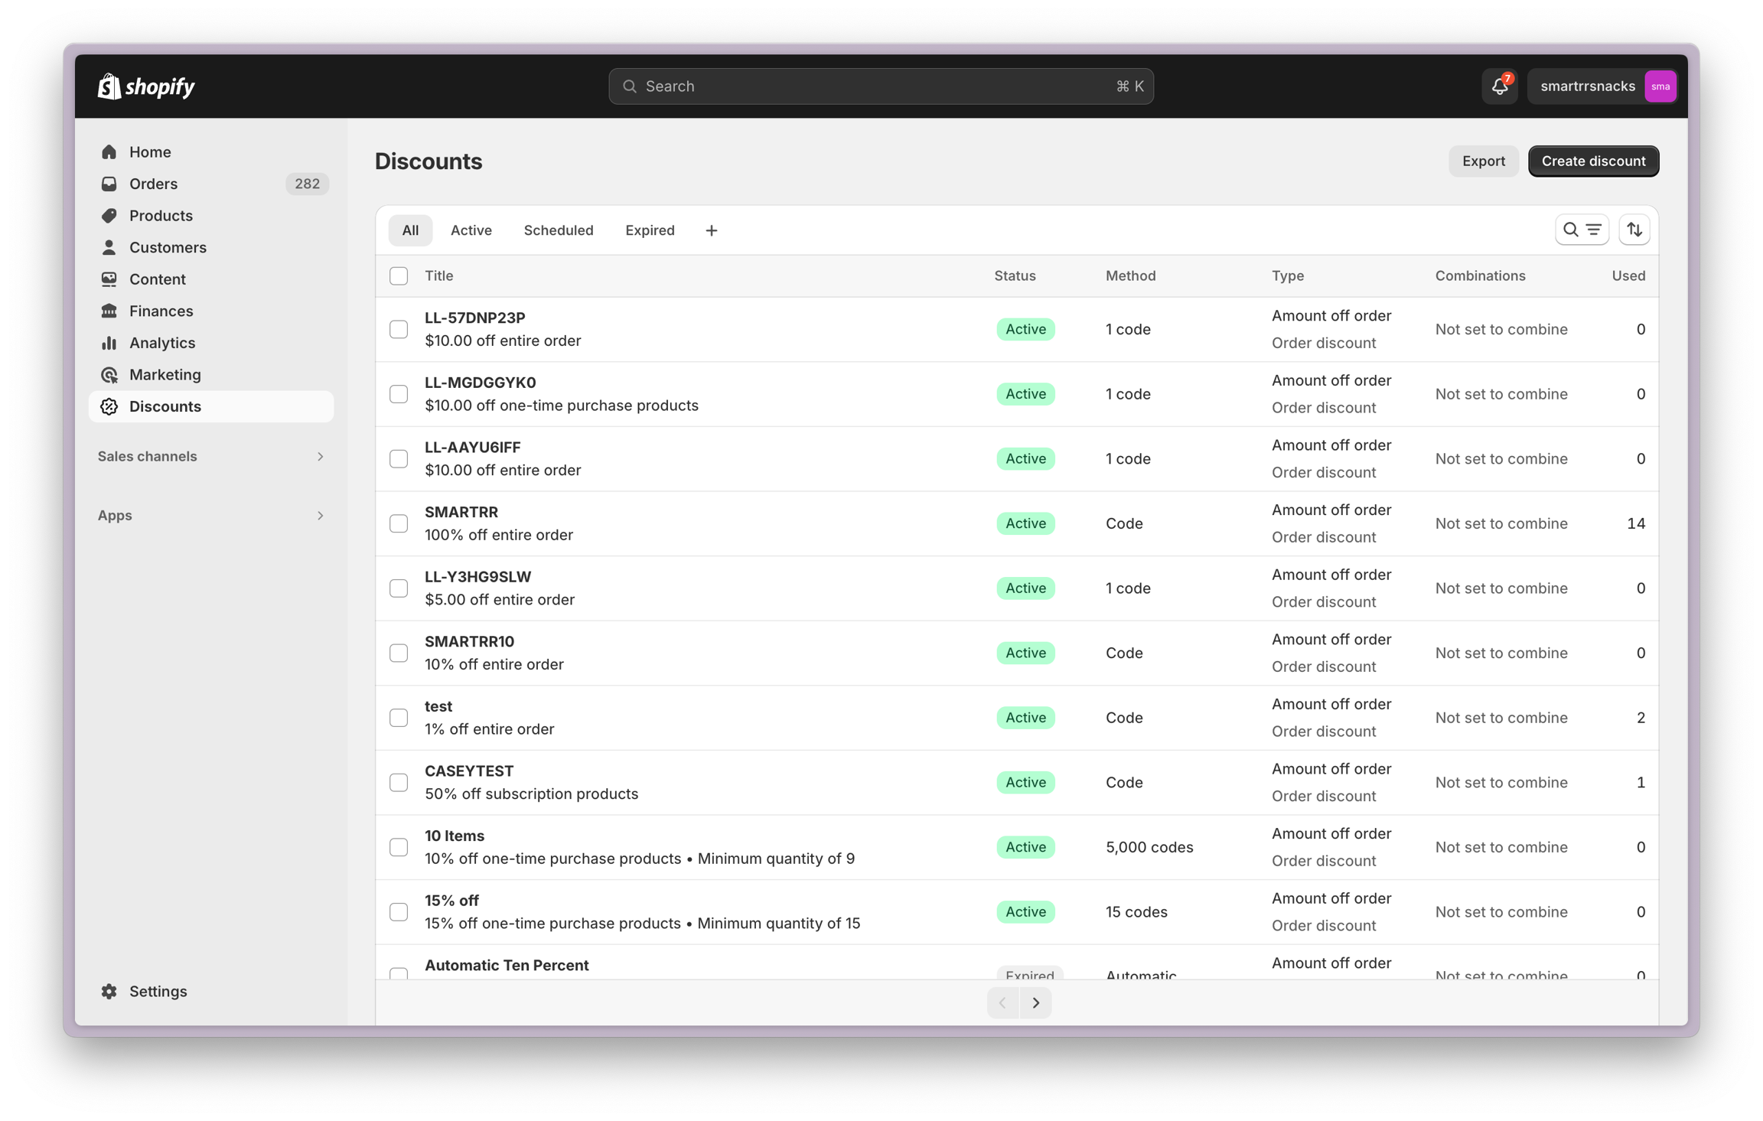
Task: Click the Create discount button
Action: (1593, 161)
